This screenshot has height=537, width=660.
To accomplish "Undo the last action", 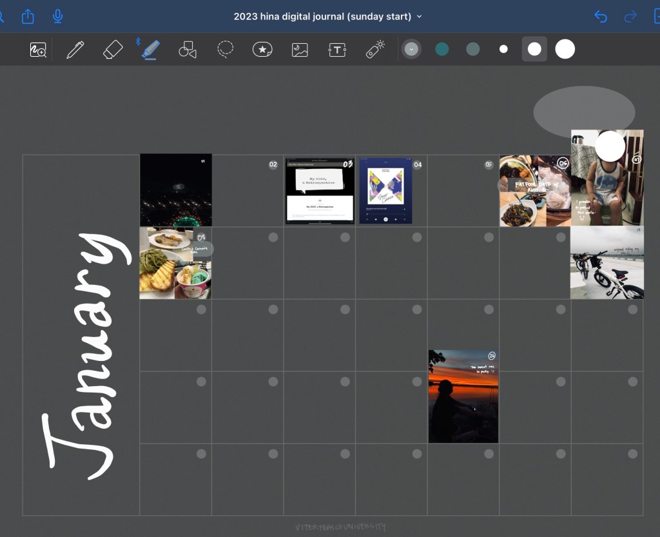I will click(x=601, y=16).
